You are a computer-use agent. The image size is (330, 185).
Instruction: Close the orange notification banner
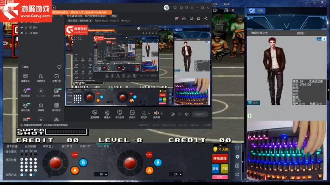109,12
